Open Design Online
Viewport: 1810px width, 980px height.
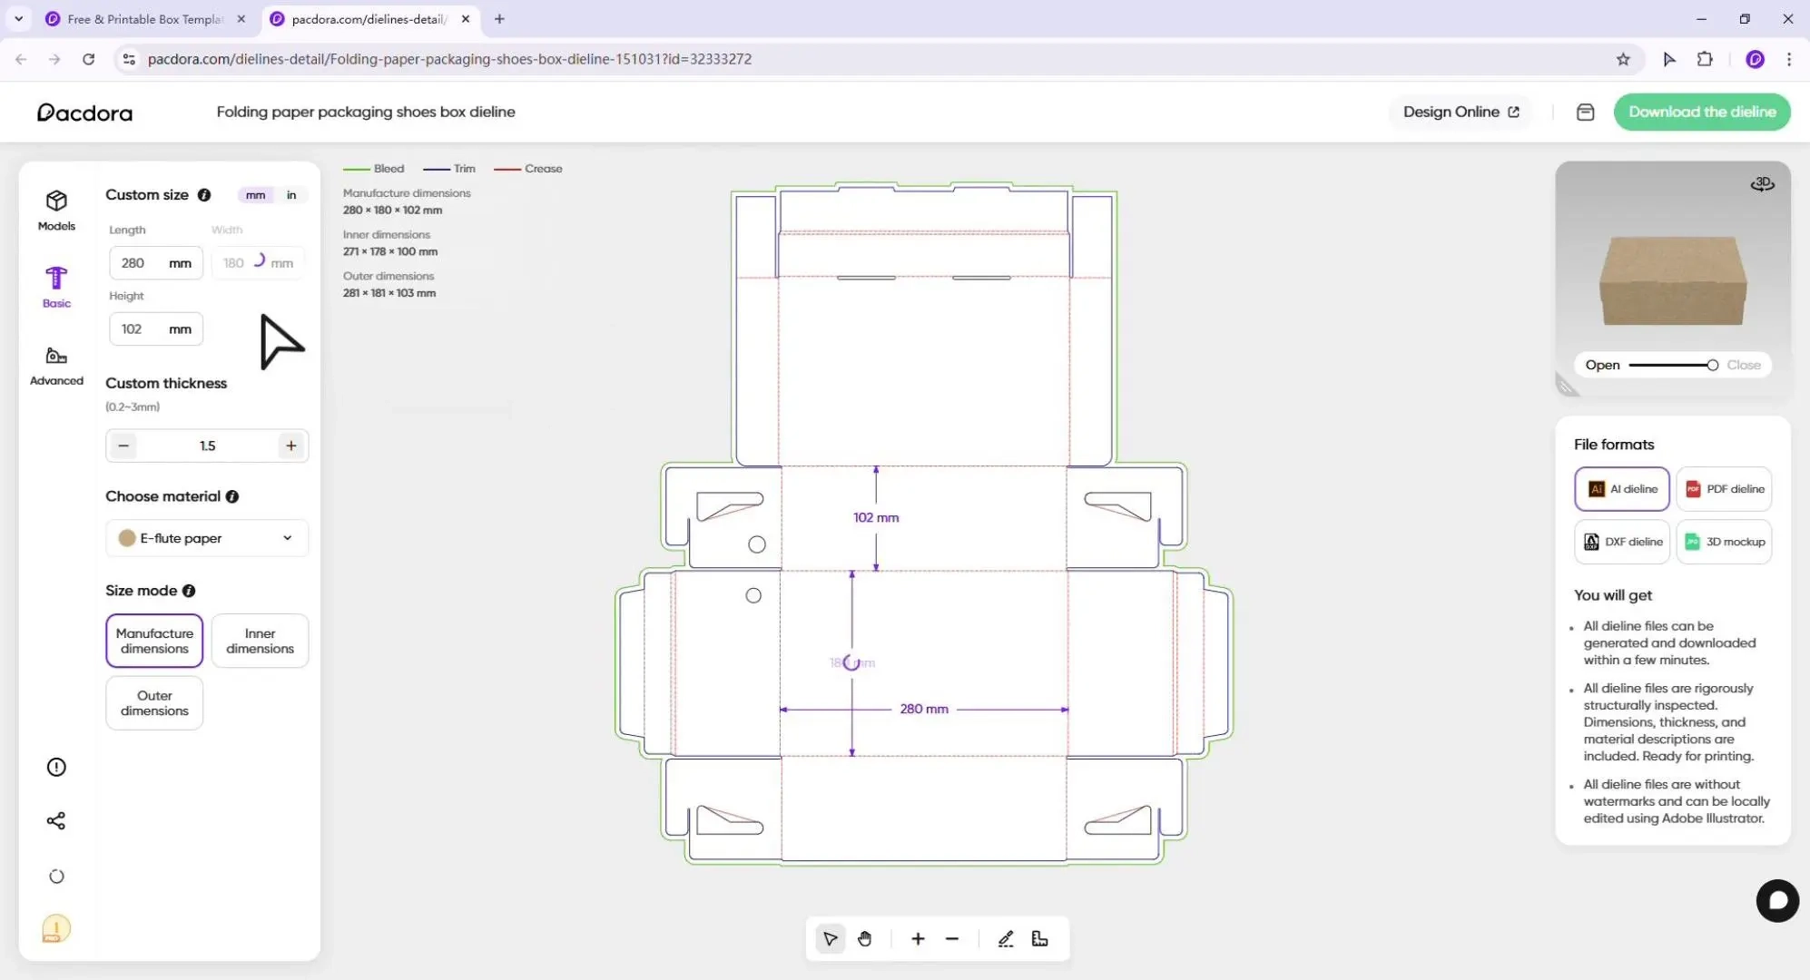[x=1459, y=112]
